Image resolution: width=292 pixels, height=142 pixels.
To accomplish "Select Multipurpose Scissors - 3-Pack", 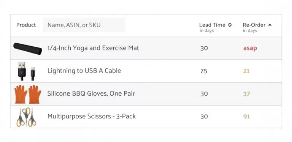I will click(91, 116).
